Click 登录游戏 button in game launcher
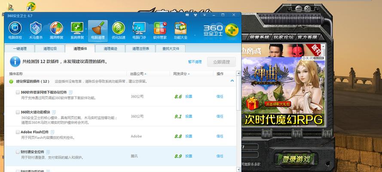Viewport: 382px width, 172px height. (296, 160)
